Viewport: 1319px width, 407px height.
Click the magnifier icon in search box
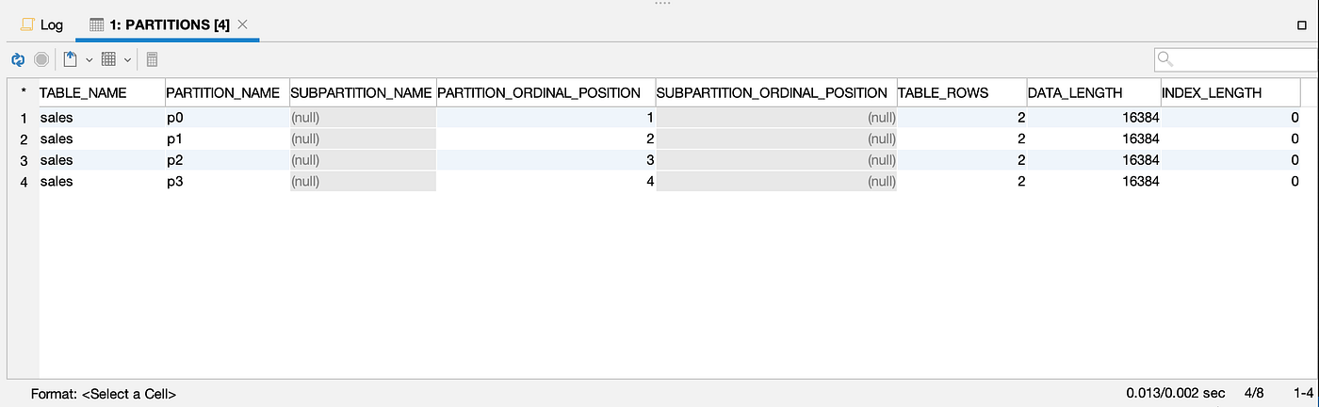click(x=1165, y=59)
